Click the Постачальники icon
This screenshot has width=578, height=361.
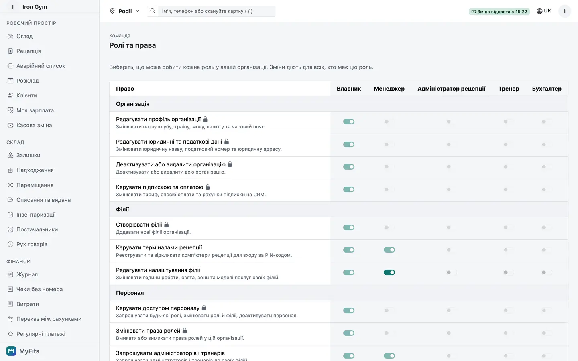[10, 229]
